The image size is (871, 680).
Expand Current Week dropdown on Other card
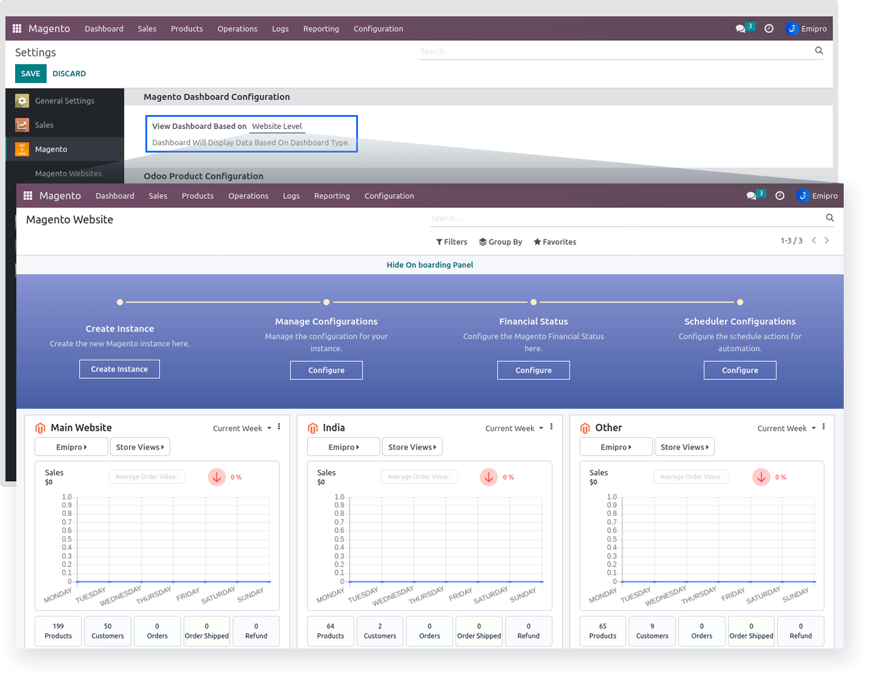(x=786, y=428)
